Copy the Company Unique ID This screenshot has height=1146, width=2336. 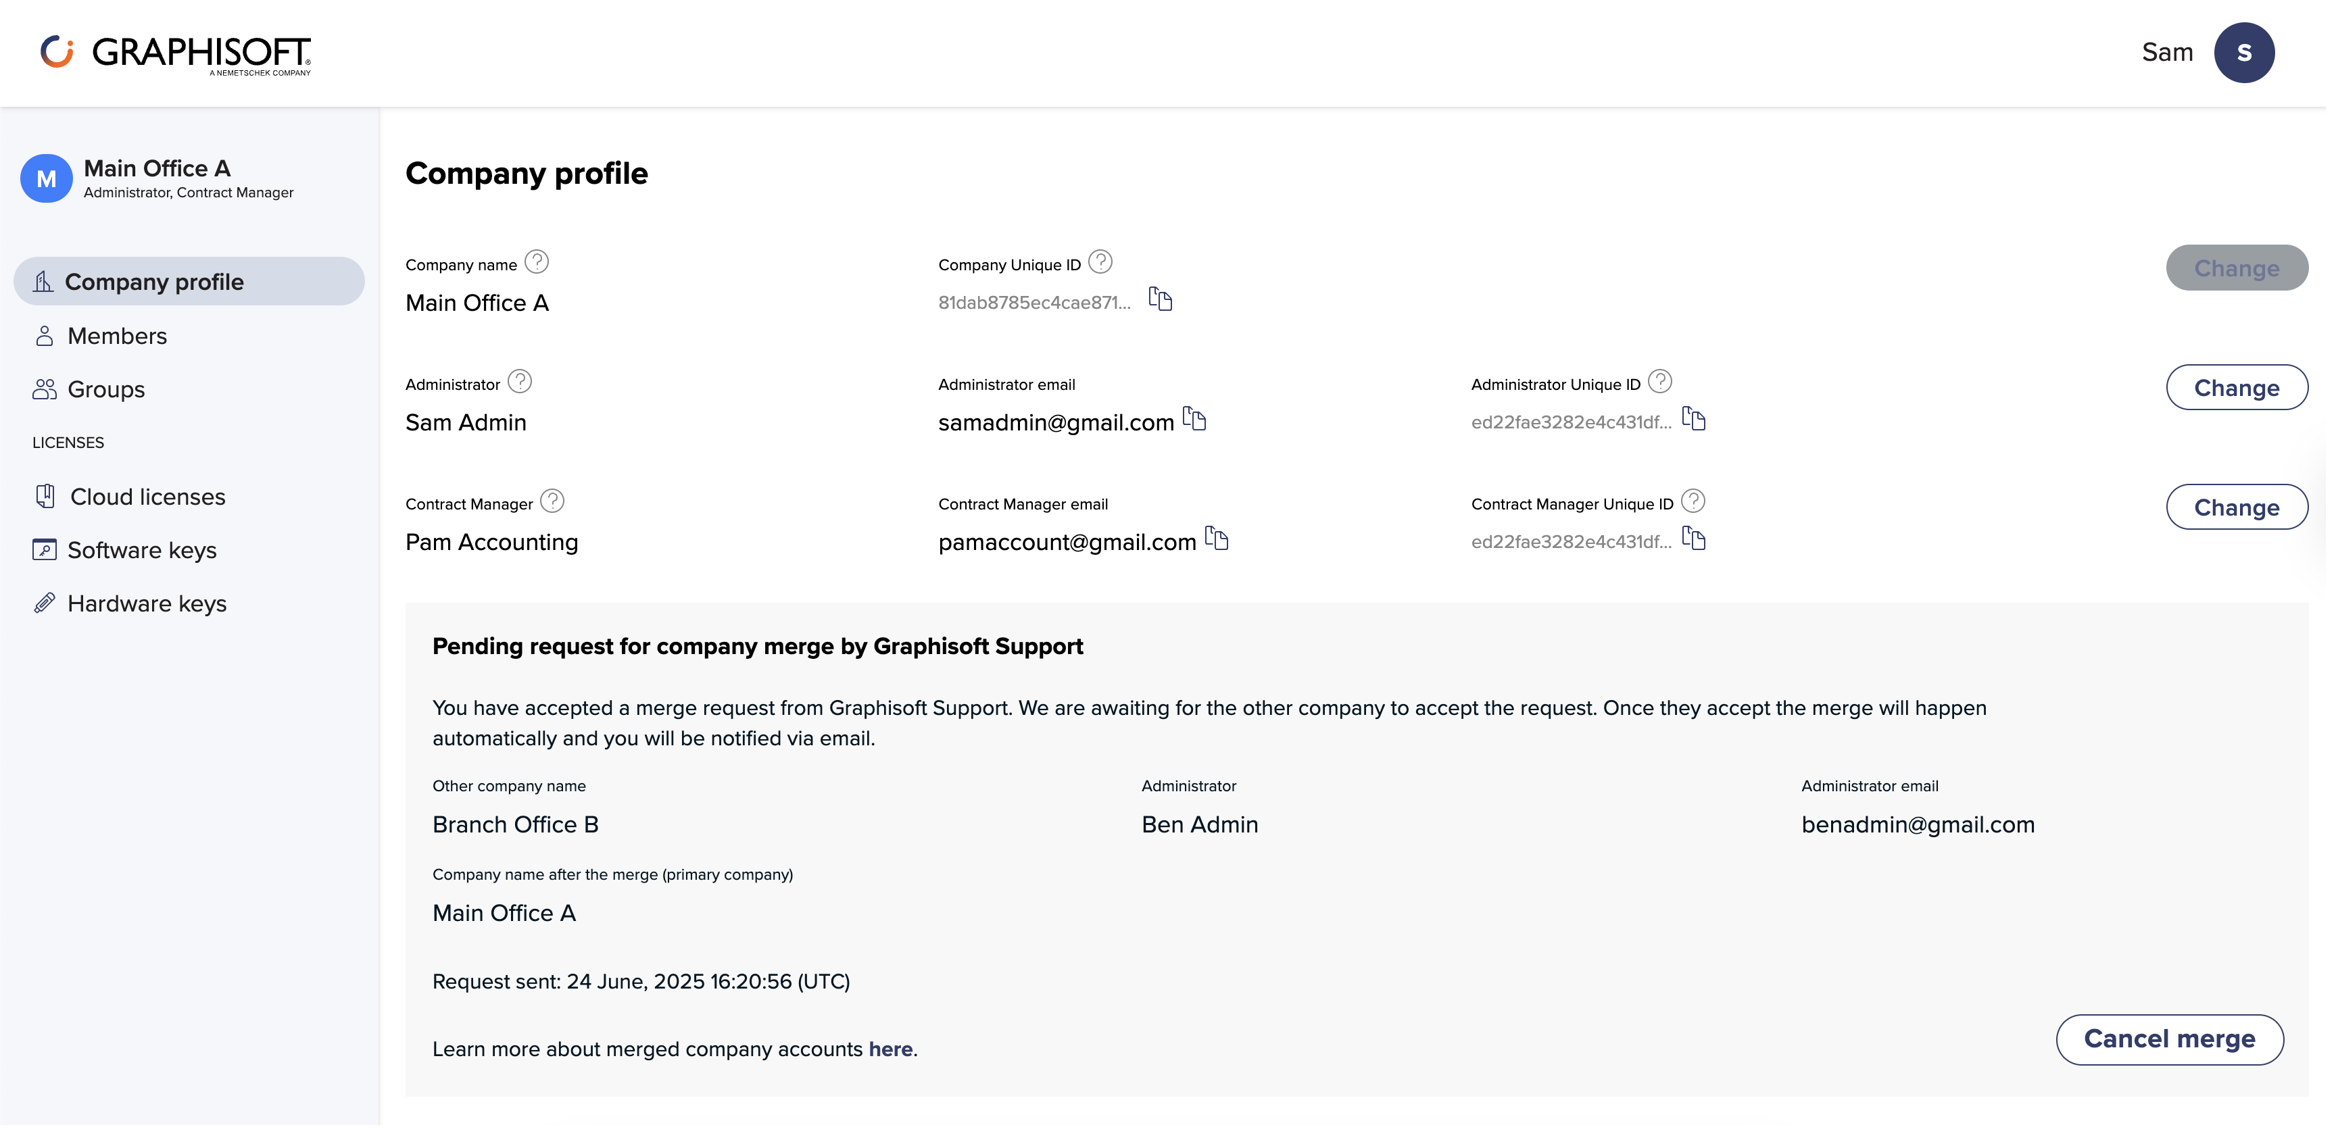pyautogui.click(x=1161, y=299)
